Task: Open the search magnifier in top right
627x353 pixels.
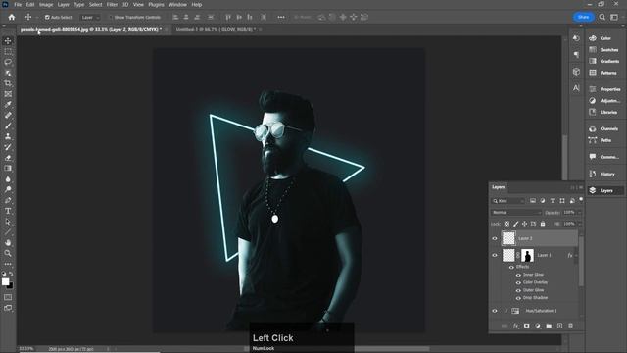Action: click(603, 17)
